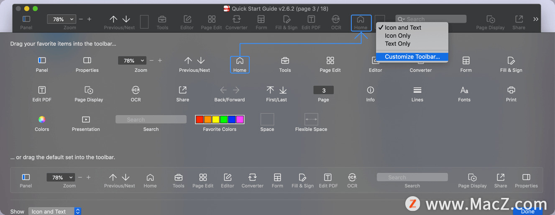Click the Tools icon in the top toolbar

(162, 19)
